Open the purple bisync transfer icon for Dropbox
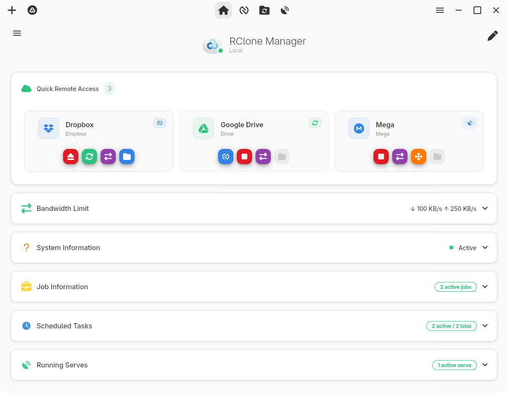The height and width of the screenshot is (393, 508). pos(108,157)
